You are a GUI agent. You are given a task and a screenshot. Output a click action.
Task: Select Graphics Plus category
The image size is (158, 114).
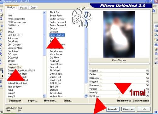[x=15, y=67]
